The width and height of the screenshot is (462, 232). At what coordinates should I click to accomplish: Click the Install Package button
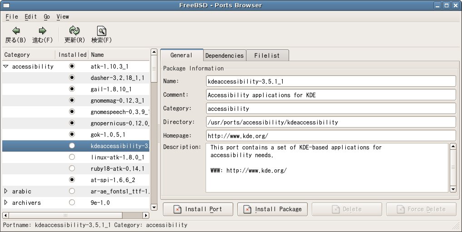[273, 209]
